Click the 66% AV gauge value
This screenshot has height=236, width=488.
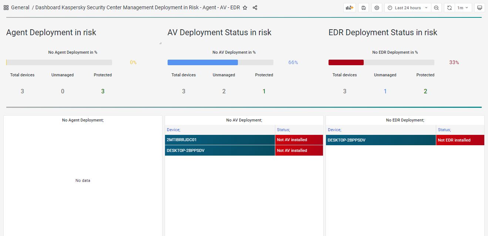click(293, 63)
